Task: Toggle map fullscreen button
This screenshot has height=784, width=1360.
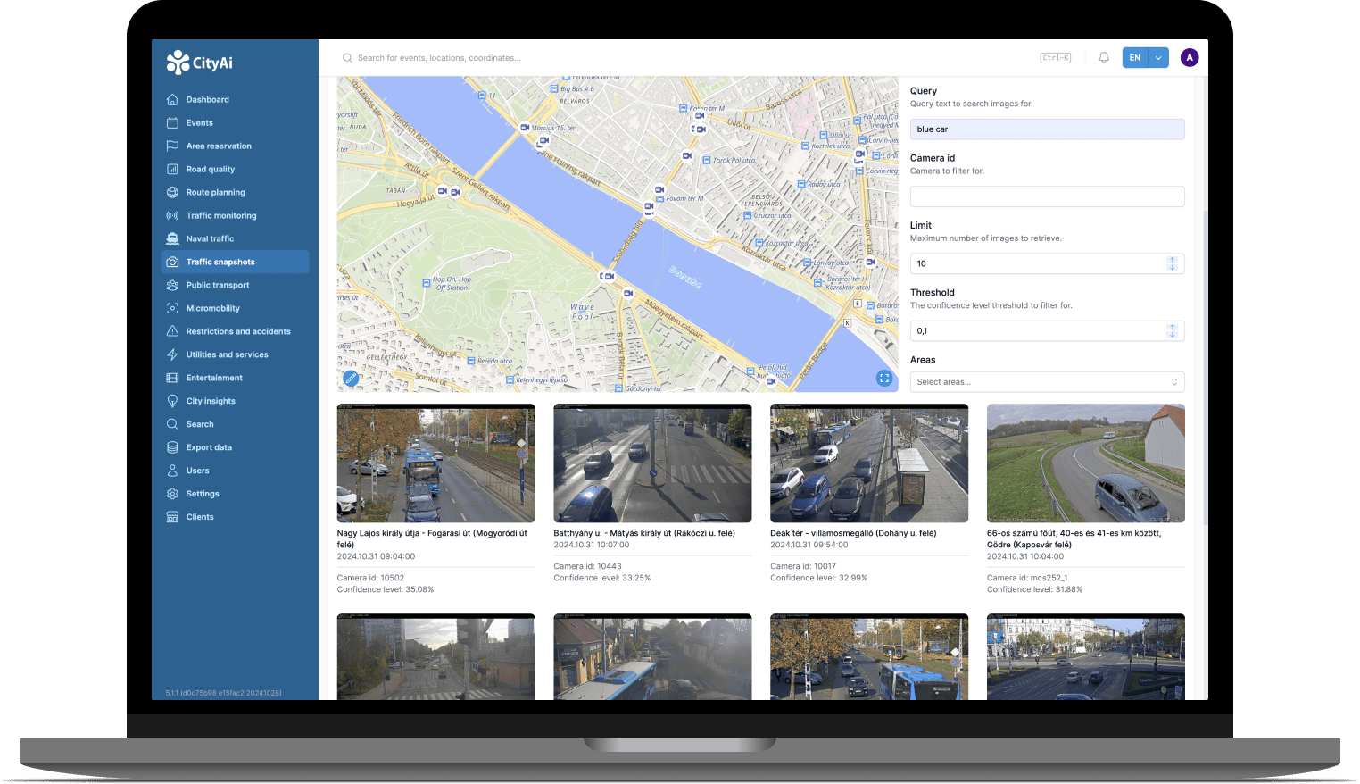Action: click(x=884, y=379)
